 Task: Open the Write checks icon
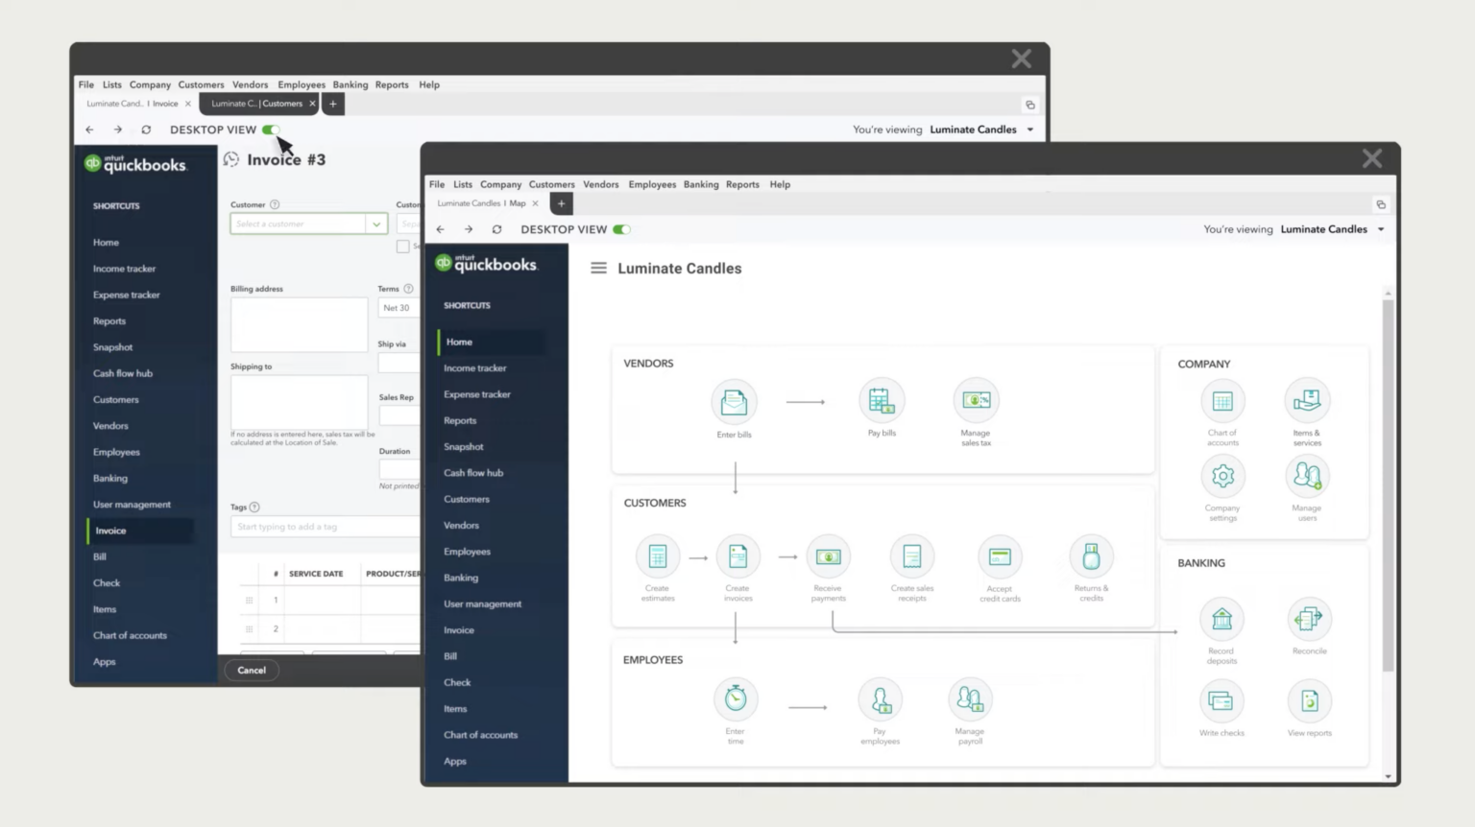(1221, 701)
